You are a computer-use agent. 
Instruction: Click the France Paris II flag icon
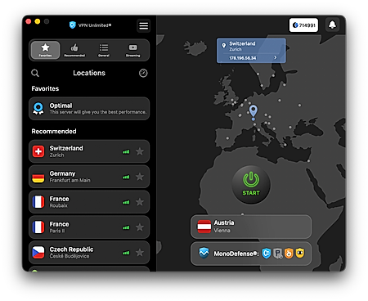[x=38, y=227]
